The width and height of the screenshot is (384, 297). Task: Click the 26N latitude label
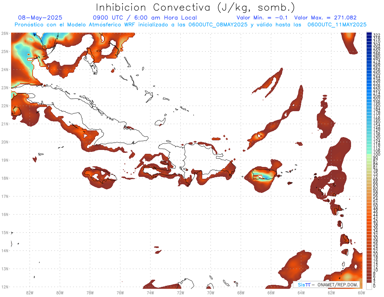pyautogui.click(x=4, y=33)
